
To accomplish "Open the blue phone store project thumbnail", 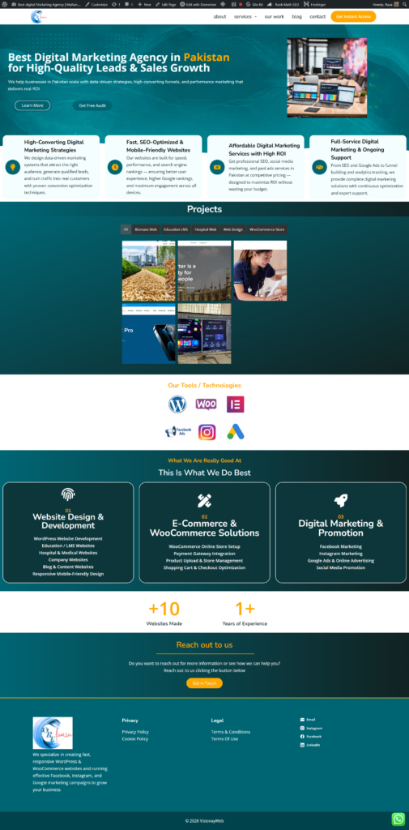I will point(149,333).
